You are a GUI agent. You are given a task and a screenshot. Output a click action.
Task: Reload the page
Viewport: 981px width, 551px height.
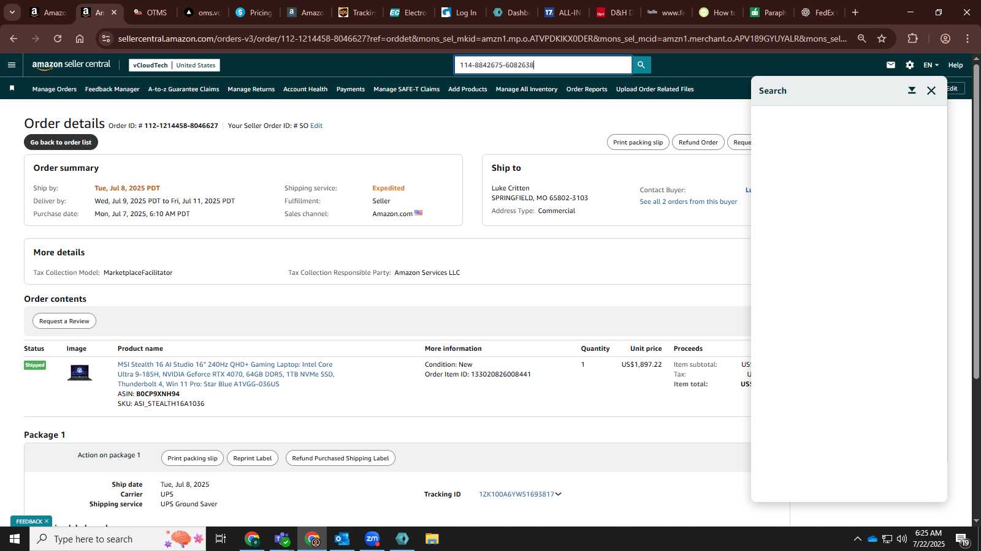pyautogui.click(x=58, y=39)
